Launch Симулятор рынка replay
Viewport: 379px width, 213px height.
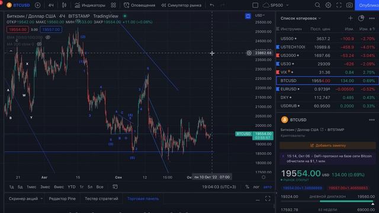pos(181,5)
